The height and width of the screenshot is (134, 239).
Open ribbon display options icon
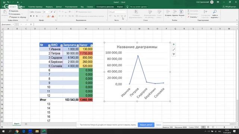click(x=218, y=2)
